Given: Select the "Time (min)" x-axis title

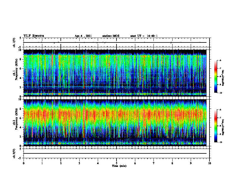Looking at the screenshot, I should 119,166.
